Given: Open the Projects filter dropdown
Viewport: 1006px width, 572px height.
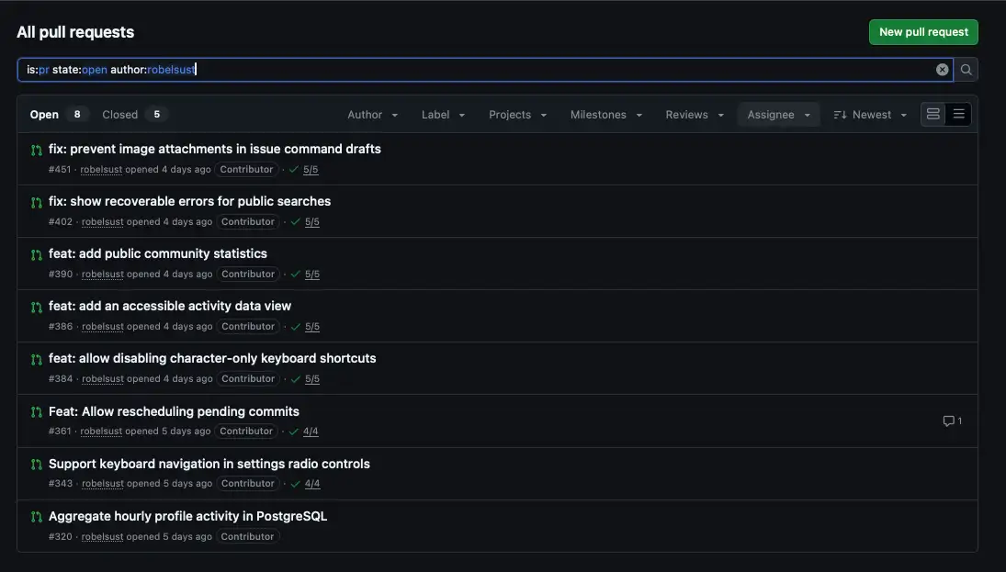Looking at the screenshot, I should coord(518,115).
